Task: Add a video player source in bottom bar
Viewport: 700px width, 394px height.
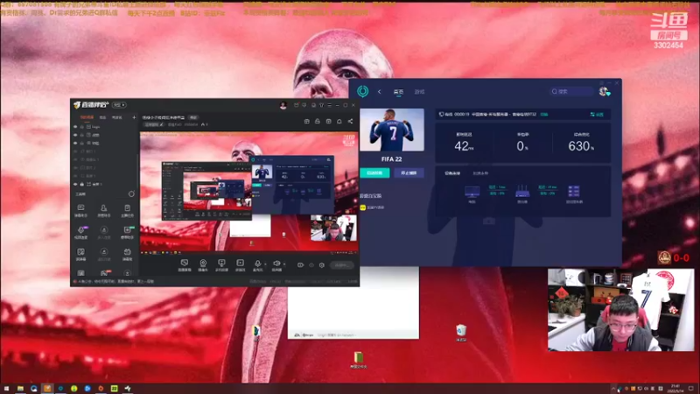Action: [240, 265]
